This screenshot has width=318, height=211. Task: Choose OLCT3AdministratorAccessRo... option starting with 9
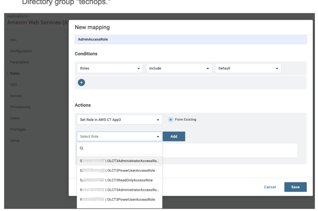click(x=120, y=190)
